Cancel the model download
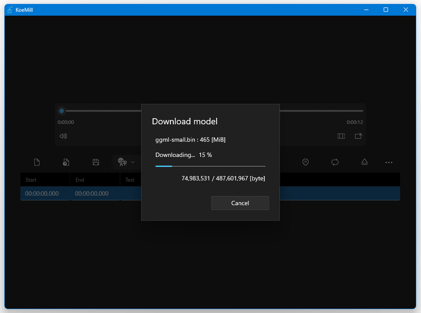 [x=240, y=203]
